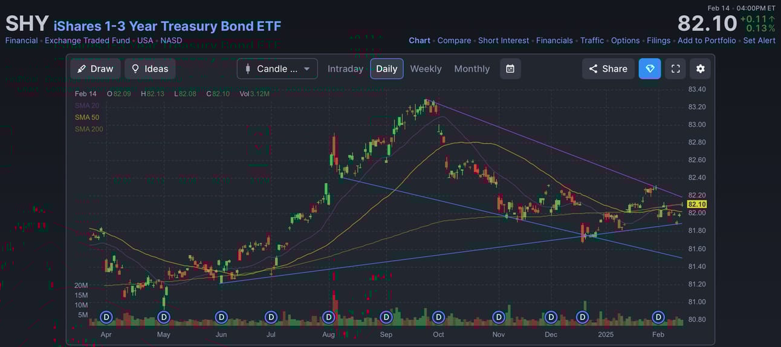Open the Options link
Screen dimensions: 781x347
click(625, 41)
